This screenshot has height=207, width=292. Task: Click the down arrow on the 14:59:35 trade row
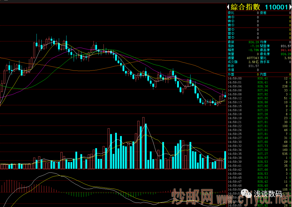point(290,154)
